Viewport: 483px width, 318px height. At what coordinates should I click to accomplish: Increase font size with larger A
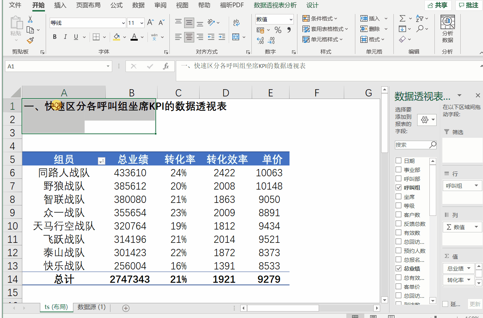pos(150,23)
